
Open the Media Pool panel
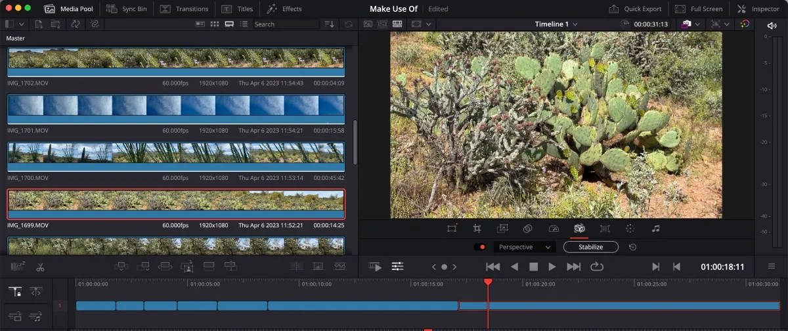68,9
